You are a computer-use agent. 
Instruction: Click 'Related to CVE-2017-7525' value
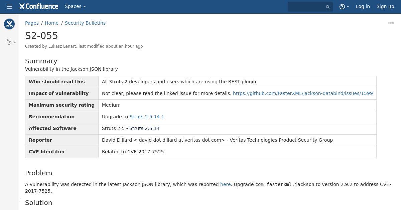[133, 152]
